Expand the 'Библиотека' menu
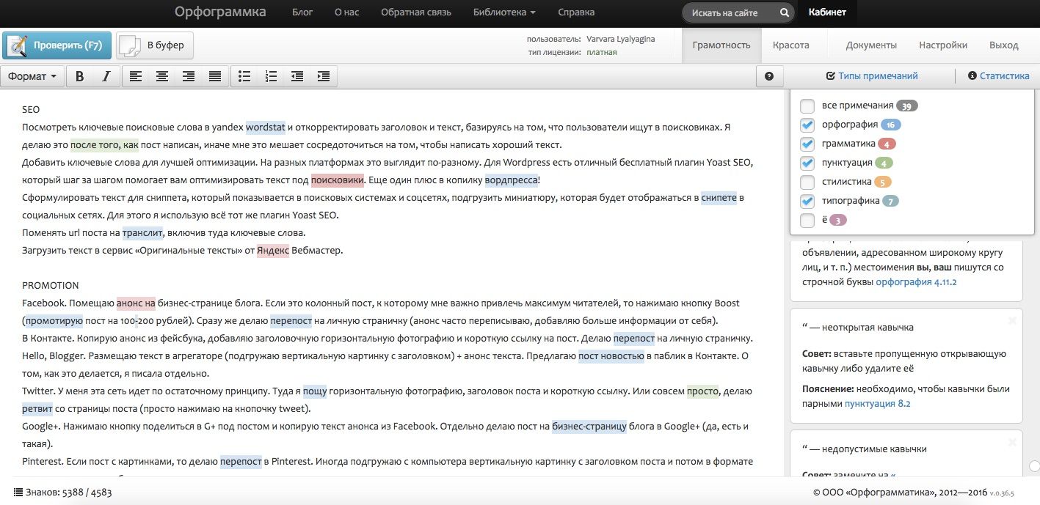The image size is (1040, 505). (x=504, y=12)
